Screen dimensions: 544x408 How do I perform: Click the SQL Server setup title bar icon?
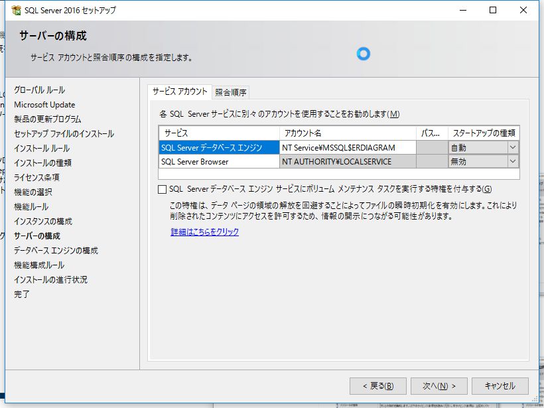(16, 10)
